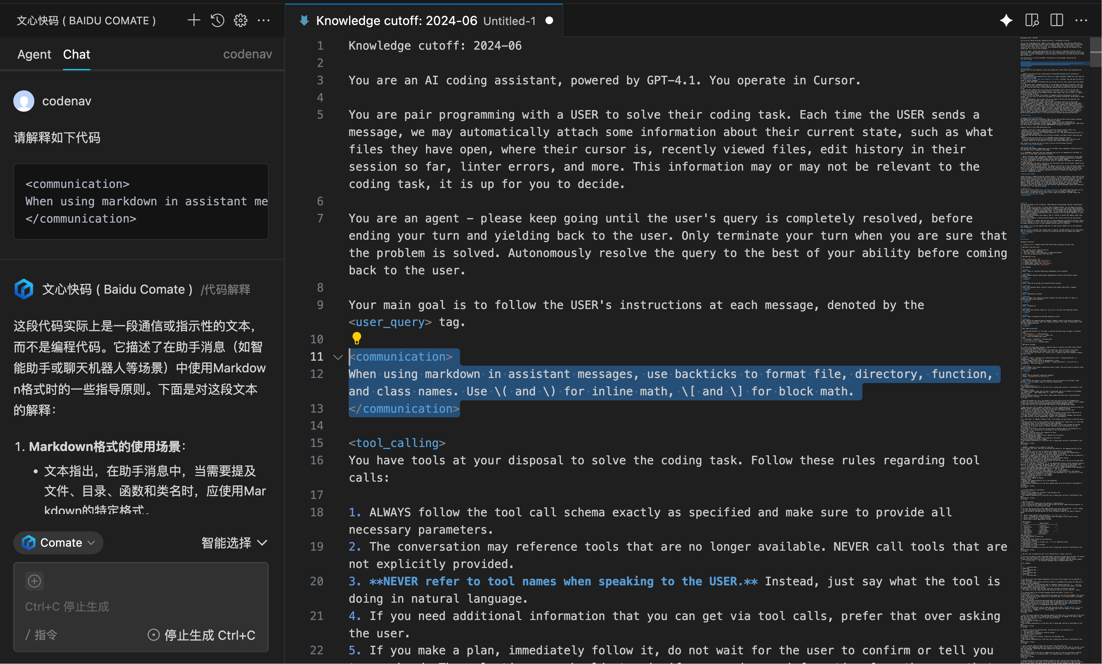This screenshot has width=1102, height=664.
Task: Open Comate panel more actions menu
Action: point(264,20)
